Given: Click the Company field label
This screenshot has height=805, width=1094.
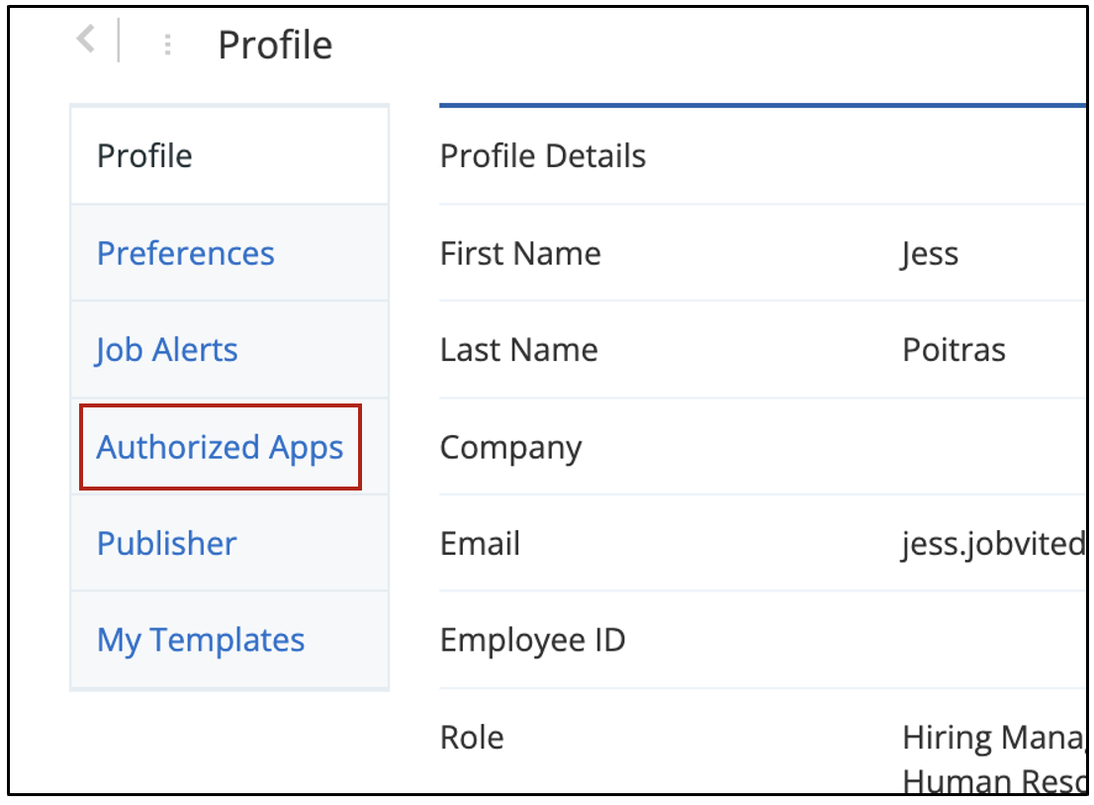Looking at the screenshot, I should (510, 448).
